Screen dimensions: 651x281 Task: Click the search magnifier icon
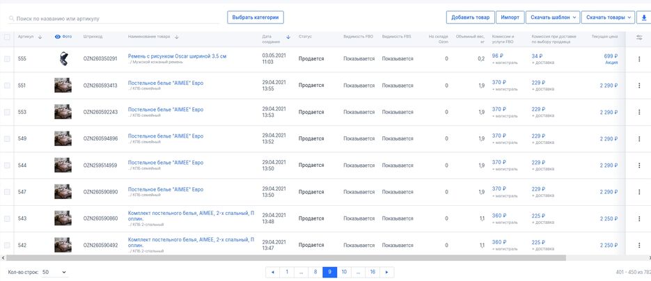click(12, 19)
